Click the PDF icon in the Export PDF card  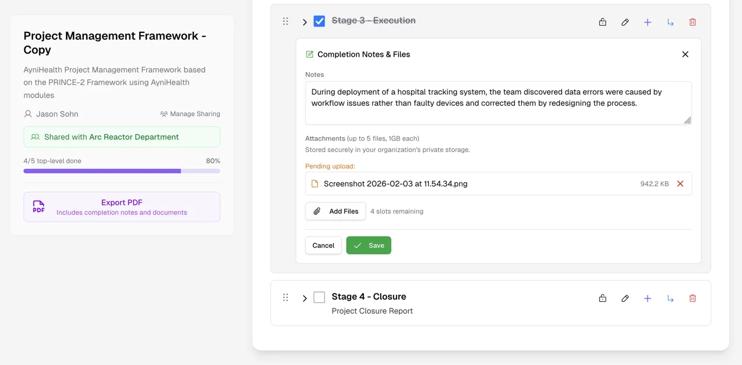pyautogui.click(x=39, y=207)
